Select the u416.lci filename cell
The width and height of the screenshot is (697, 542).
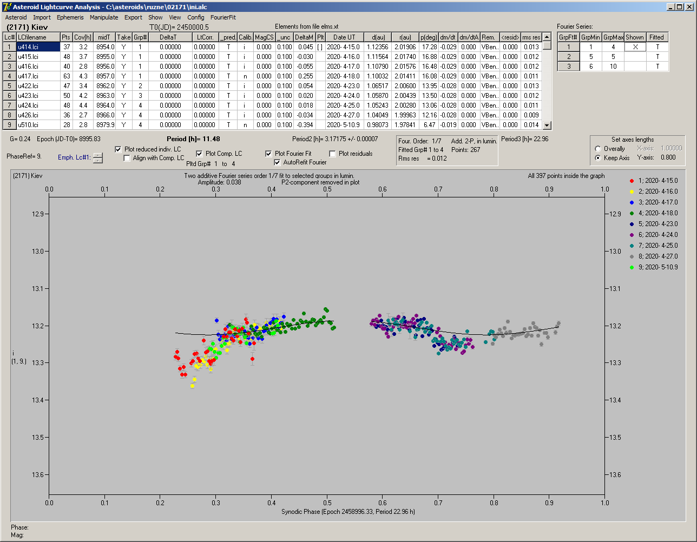click(38, 67)
